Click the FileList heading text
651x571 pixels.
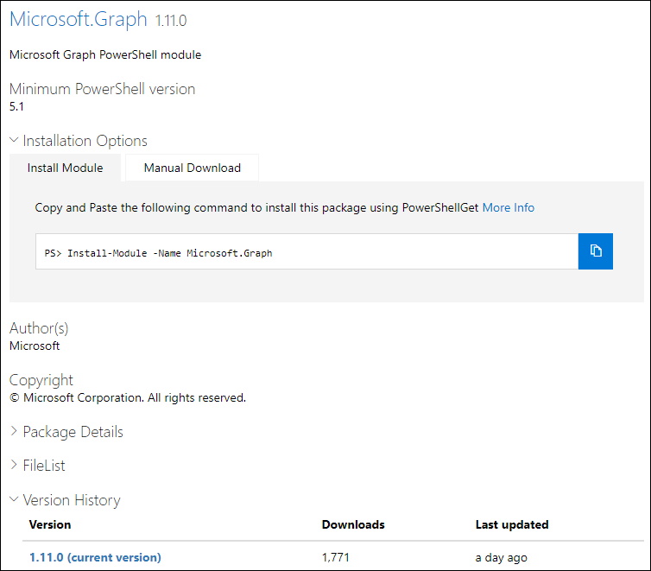click(x=44, y=466)
